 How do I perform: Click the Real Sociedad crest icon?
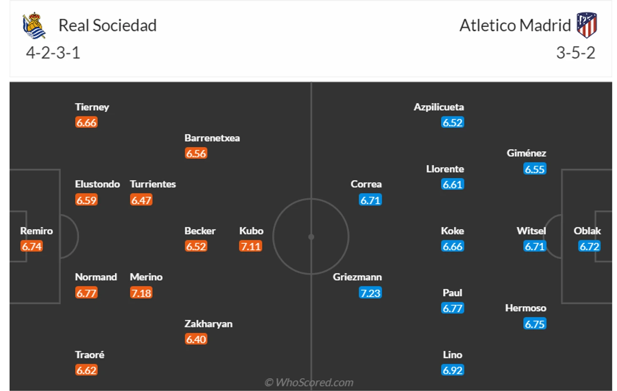(x=34, y=25)
